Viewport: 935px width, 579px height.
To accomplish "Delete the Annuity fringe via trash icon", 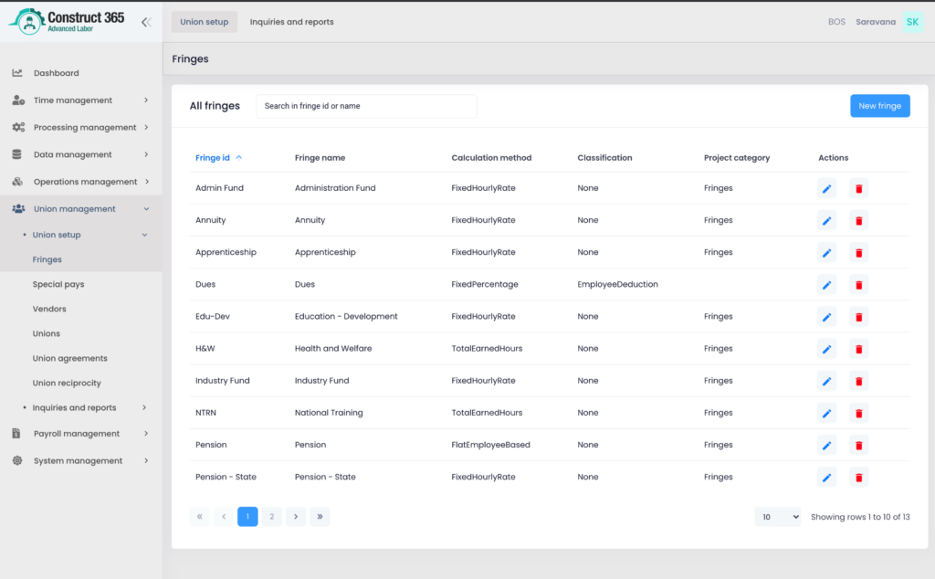I will pos(858,221).
